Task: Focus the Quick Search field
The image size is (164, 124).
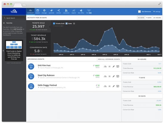Action: pos(14,18)
